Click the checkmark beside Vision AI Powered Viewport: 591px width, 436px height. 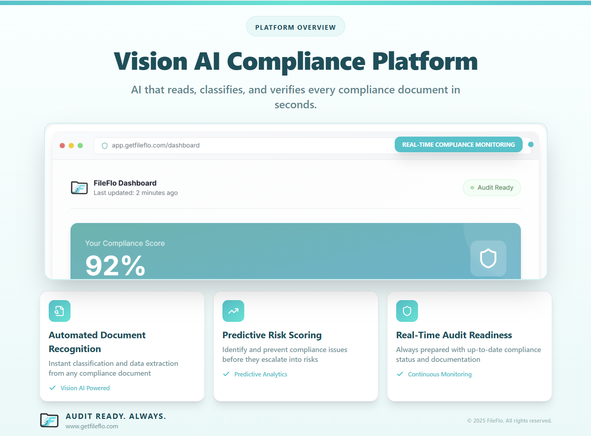click(53, 388)
